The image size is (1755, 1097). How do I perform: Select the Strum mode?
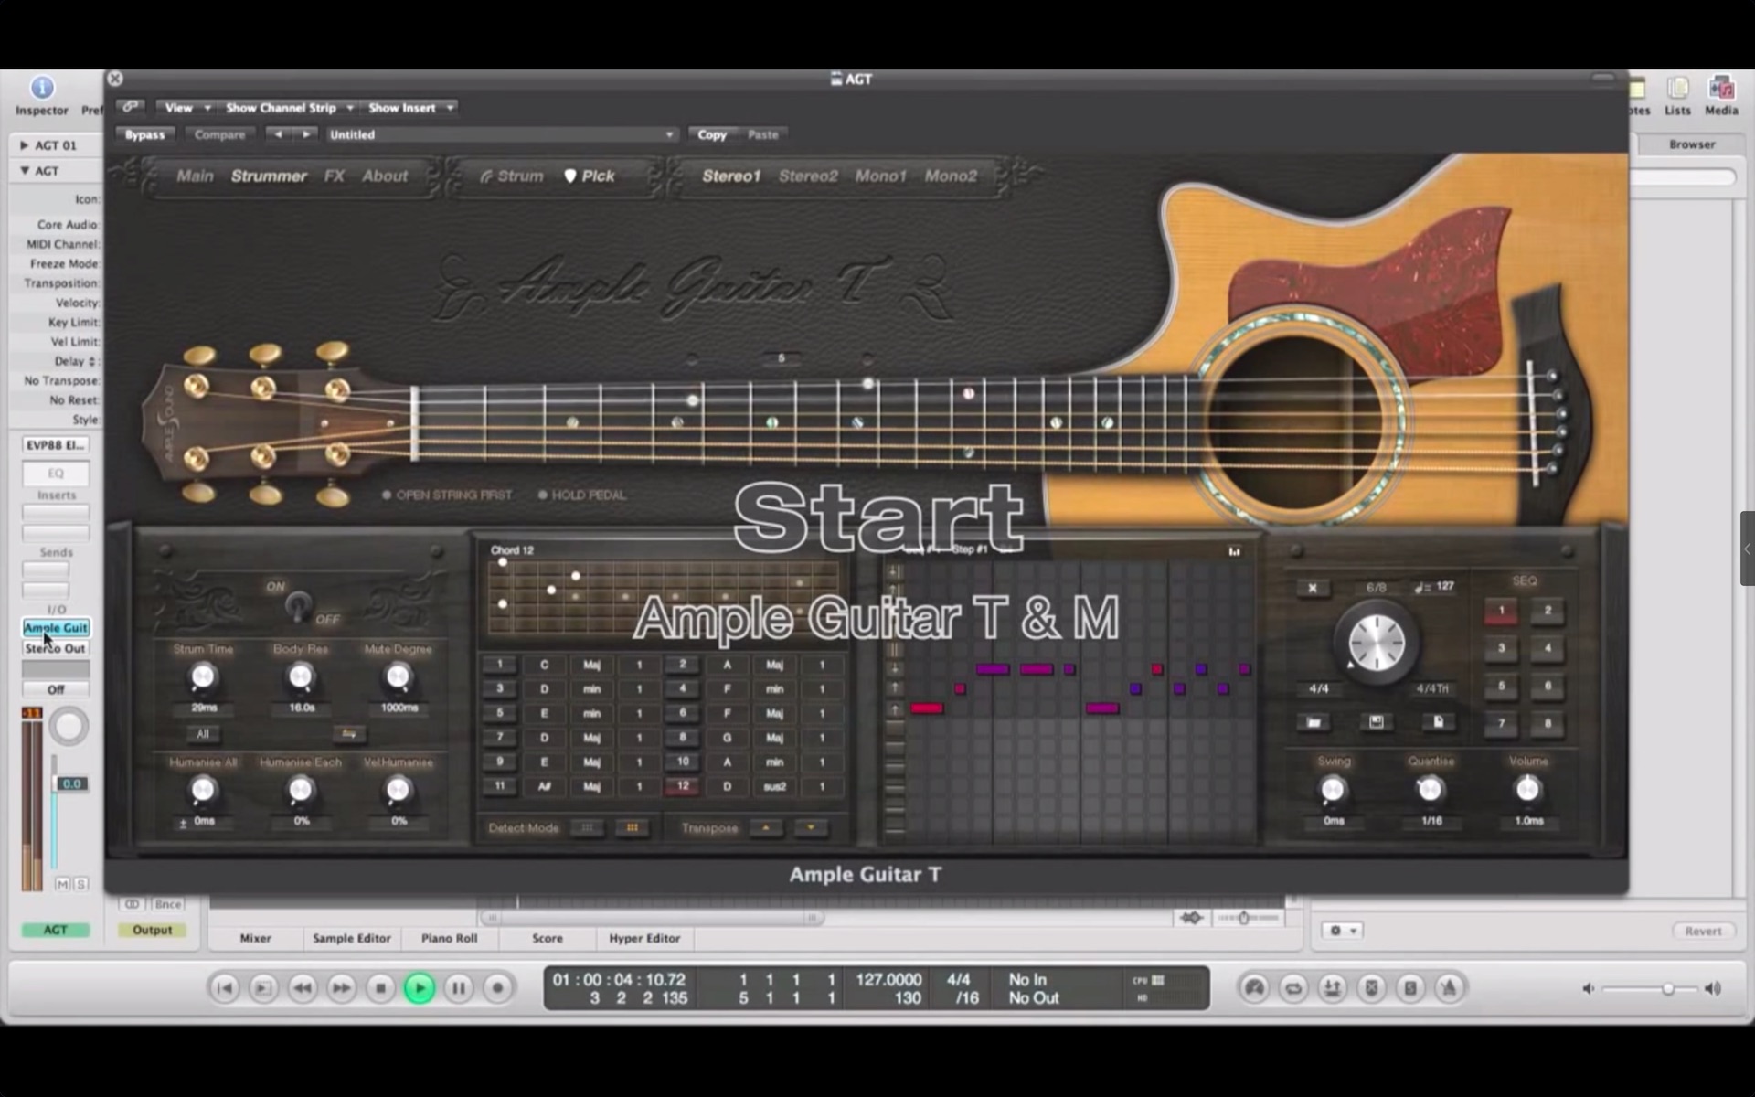(512, 176)
